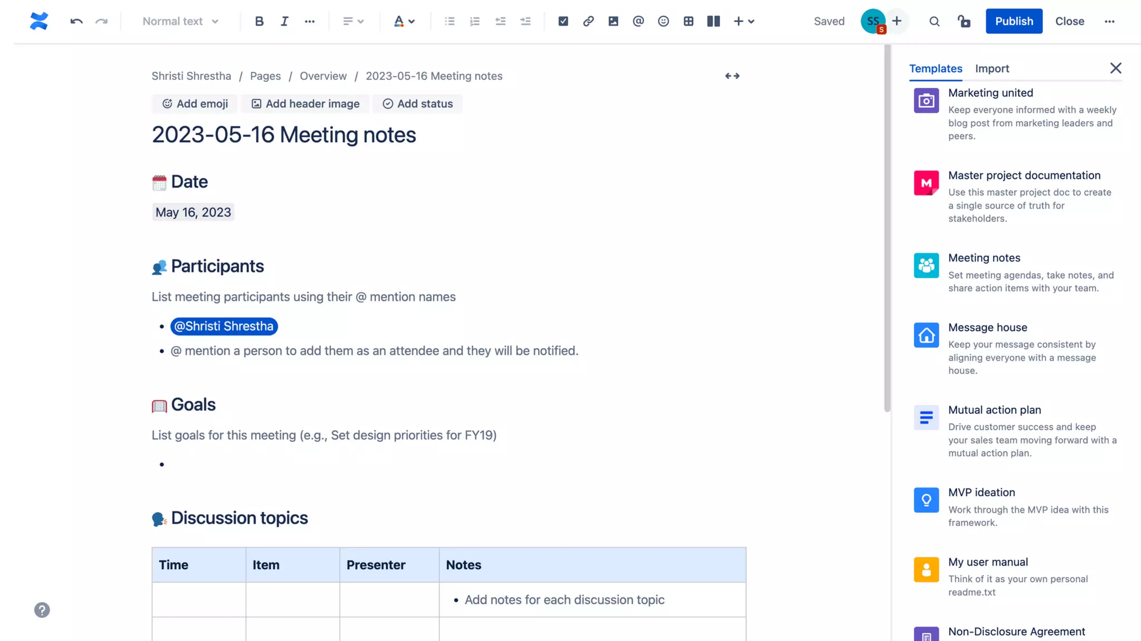This screenshot has height=641, width=1141.
Task: Open the plus insert elements dropdown
Action: click(744, 21)
